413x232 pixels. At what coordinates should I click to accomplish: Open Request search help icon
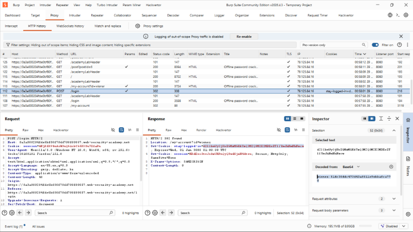(5, 213)
